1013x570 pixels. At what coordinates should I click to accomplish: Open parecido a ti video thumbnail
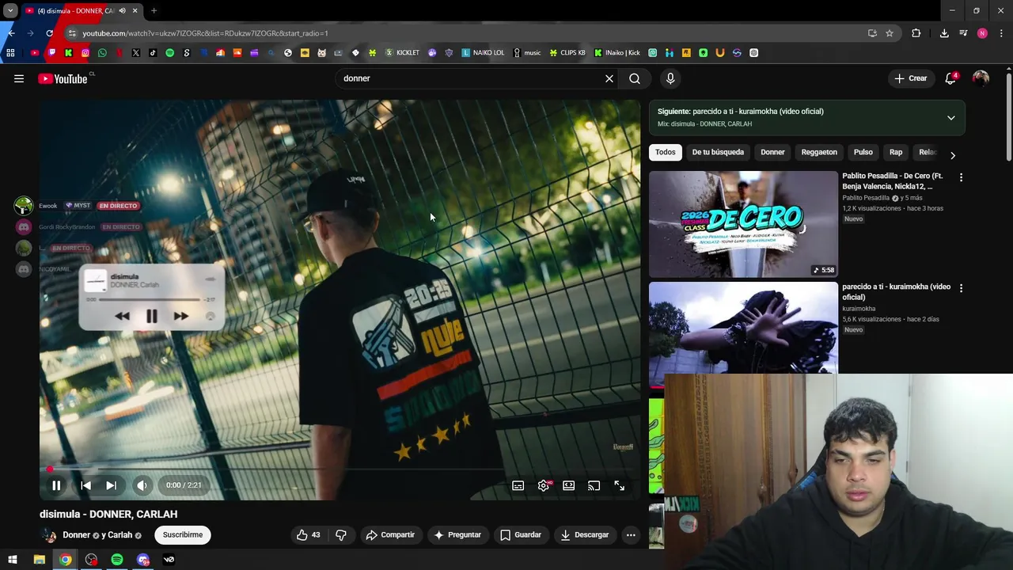[x=743, y=327]
